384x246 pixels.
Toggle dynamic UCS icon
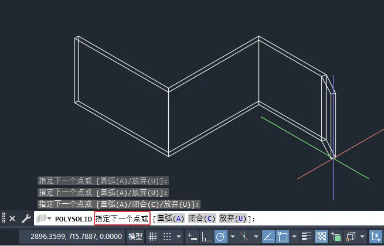(x=376, y=237)
